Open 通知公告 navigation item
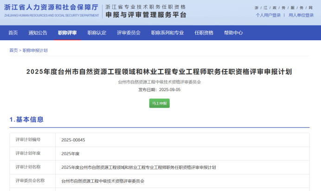 click(x=38, y=33)
